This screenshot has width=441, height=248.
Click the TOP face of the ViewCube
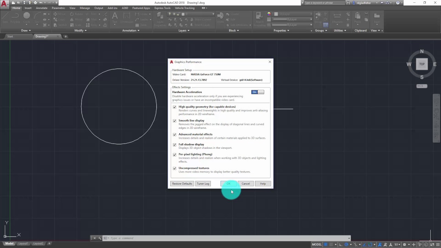click(422, 64)
